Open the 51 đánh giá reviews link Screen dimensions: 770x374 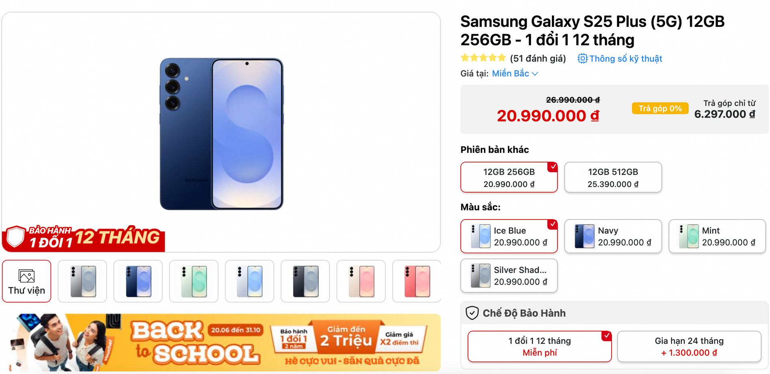click(538, 59)
